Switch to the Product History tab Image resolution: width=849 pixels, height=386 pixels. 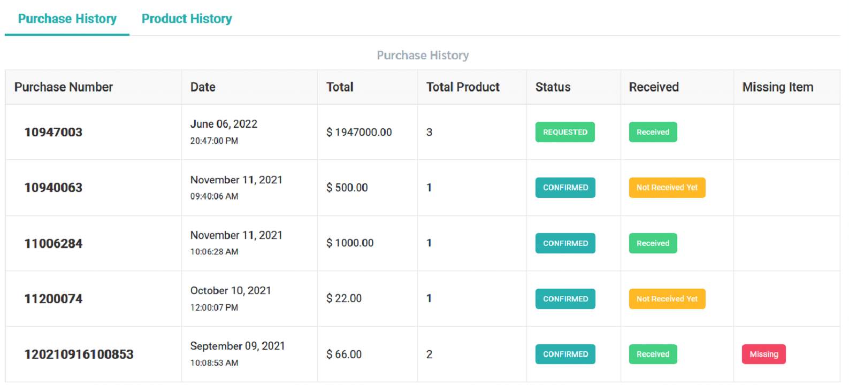(187, 19)
